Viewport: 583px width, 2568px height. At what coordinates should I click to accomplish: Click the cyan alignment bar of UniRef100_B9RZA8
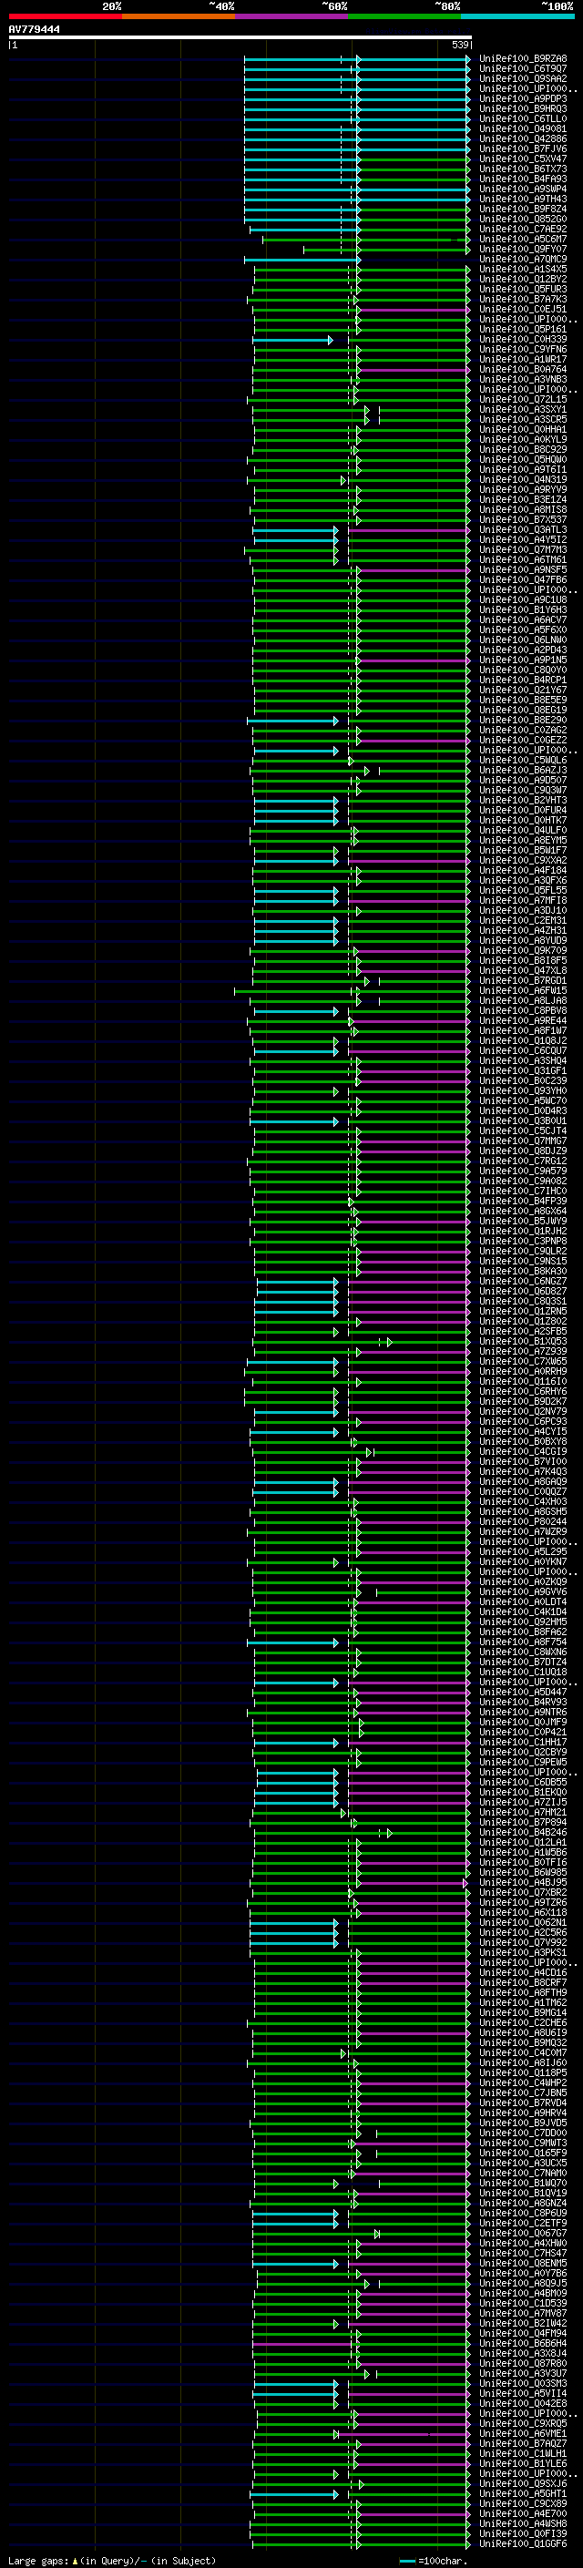pyautogui.click(x=357, y=59)
